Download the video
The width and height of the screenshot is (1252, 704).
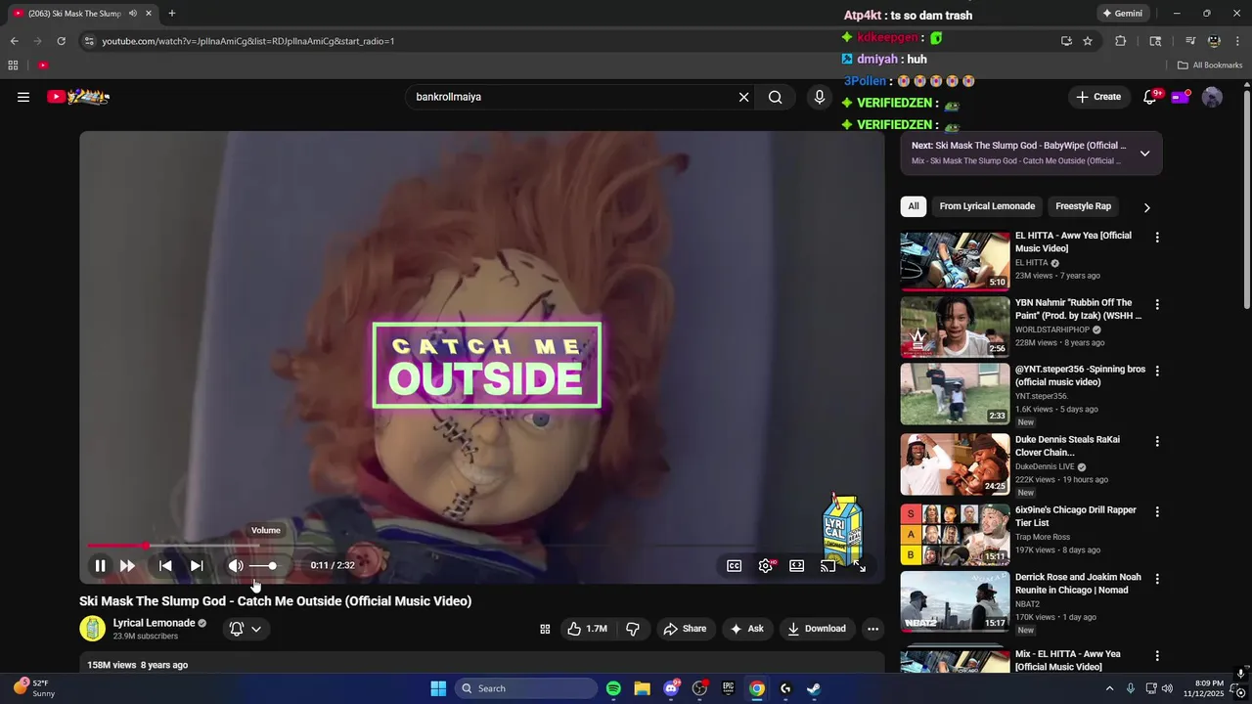(x=817, y=629)
